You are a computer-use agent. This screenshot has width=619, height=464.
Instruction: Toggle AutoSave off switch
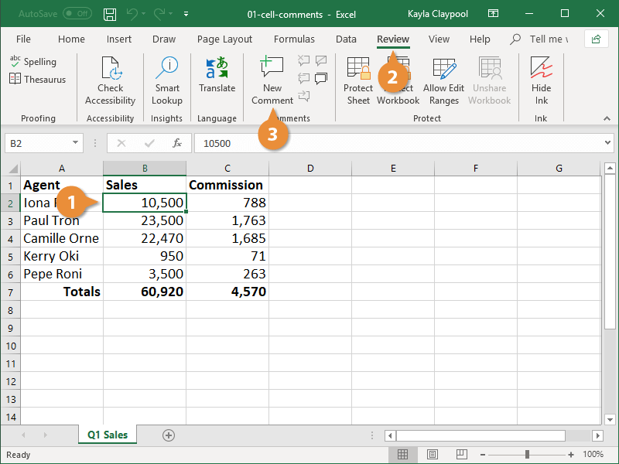pyautogui.click(x=76, y=13)
